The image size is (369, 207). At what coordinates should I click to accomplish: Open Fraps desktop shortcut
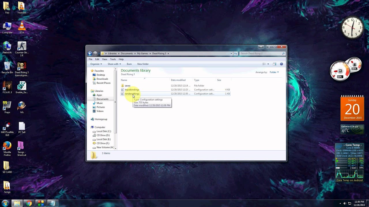(x=7, y=108)
